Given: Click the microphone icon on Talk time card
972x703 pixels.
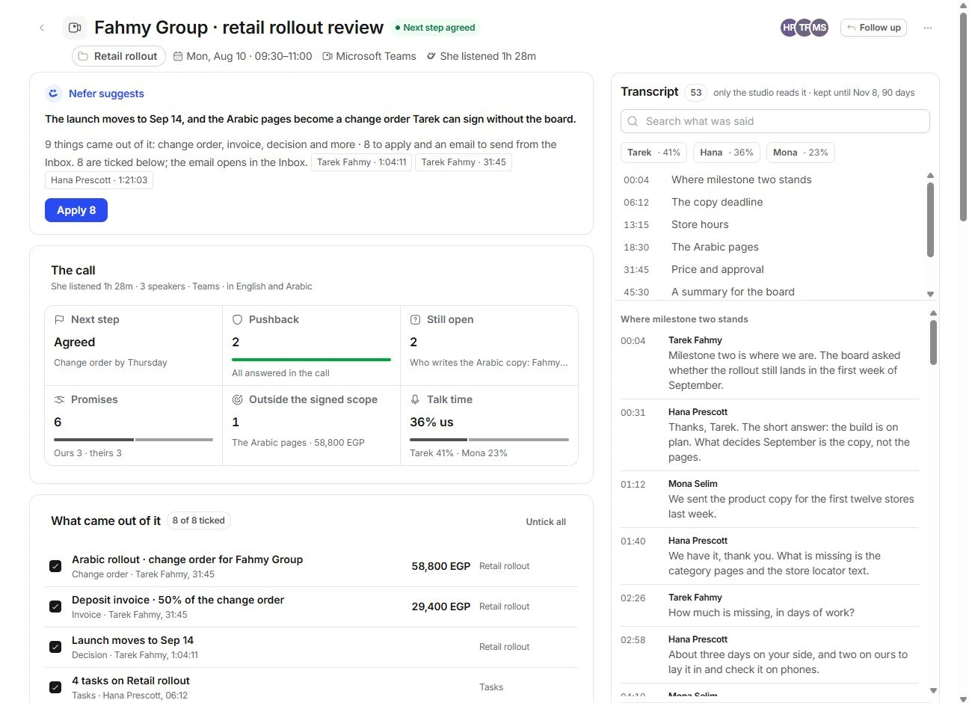Looking at the screenshot, I should pyautogui.click(x=416, y=399).
